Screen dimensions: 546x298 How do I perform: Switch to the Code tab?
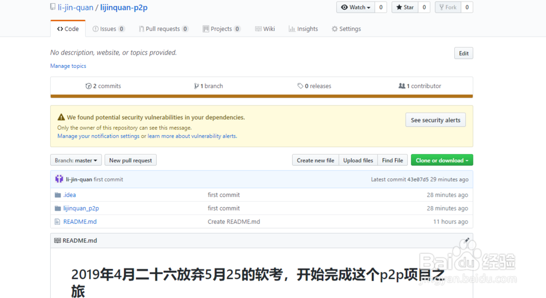click(68, 29)
